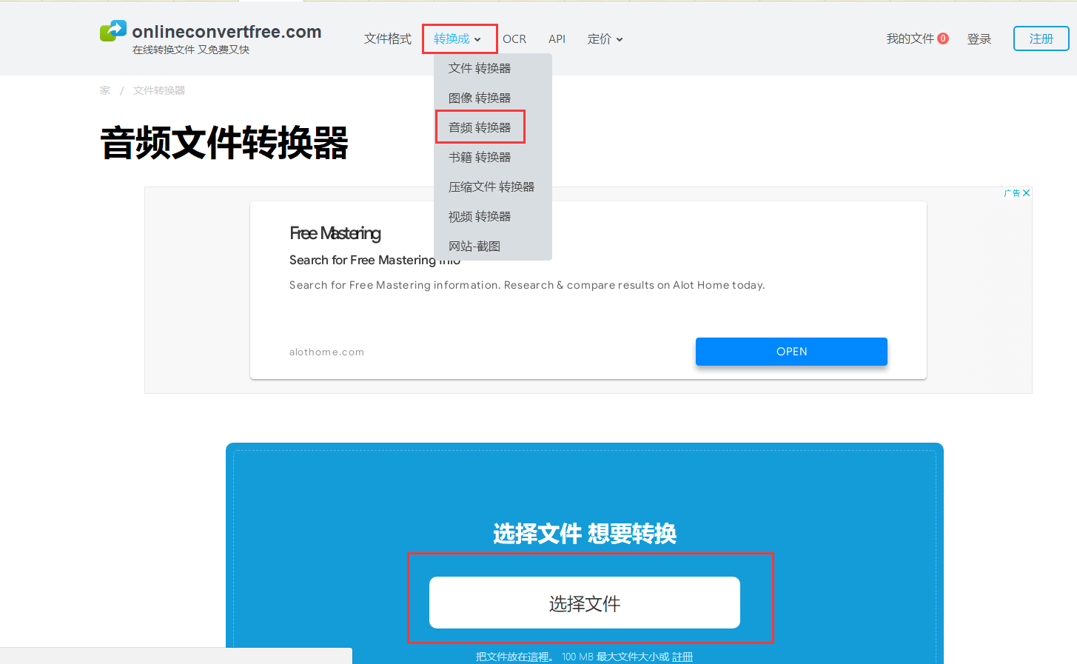Click the 注册 register button

click(x=1041, y=38)
